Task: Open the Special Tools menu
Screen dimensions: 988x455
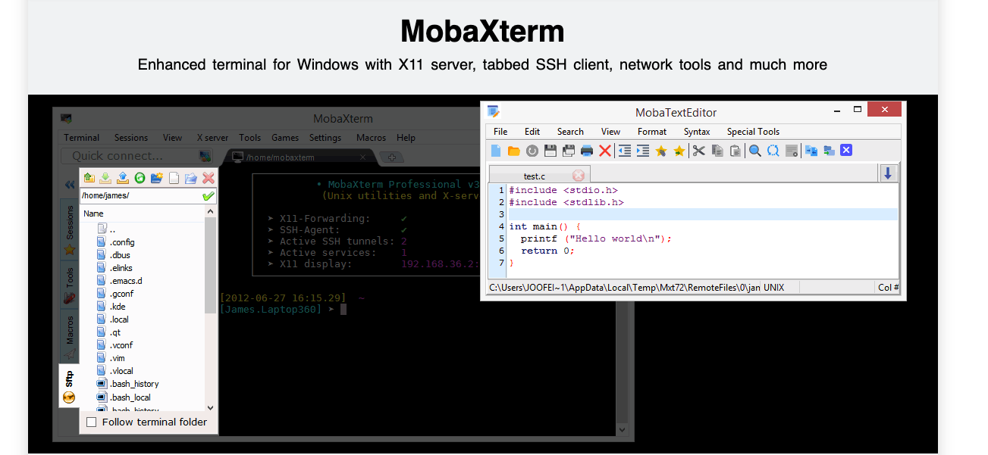Action: [x=753, y=132]
